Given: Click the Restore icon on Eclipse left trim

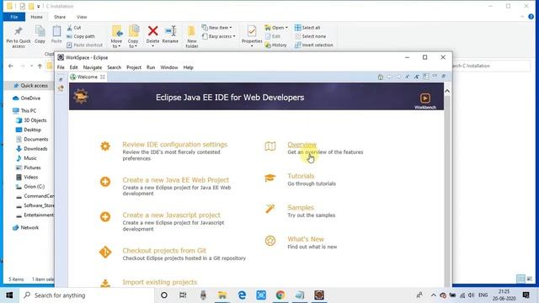Looking at the screenshot, I should click(x=61, y=80).
